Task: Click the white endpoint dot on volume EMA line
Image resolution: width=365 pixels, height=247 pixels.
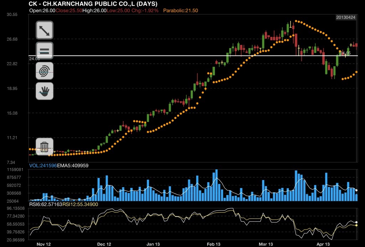Action: (356, 190)
